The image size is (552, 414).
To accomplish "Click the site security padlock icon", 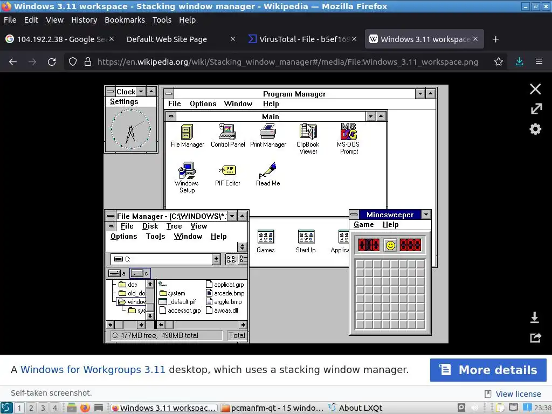I will click(88, 62).
